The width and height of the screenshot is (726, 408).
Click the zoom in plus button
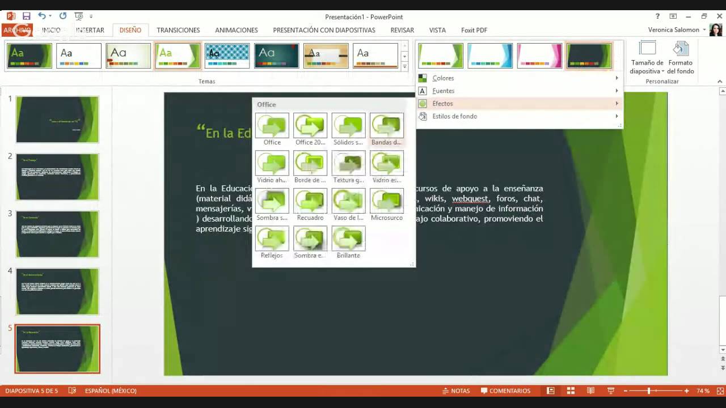click(x=686, y=390)
